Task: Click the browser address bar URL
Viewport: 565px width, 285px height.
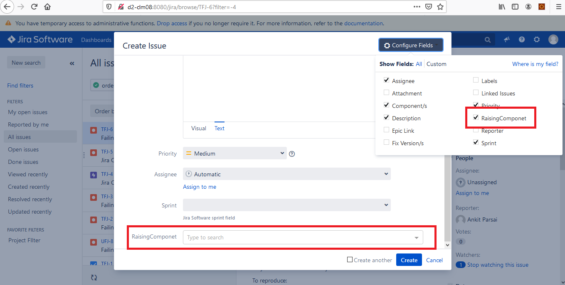Action: (182, 7)
